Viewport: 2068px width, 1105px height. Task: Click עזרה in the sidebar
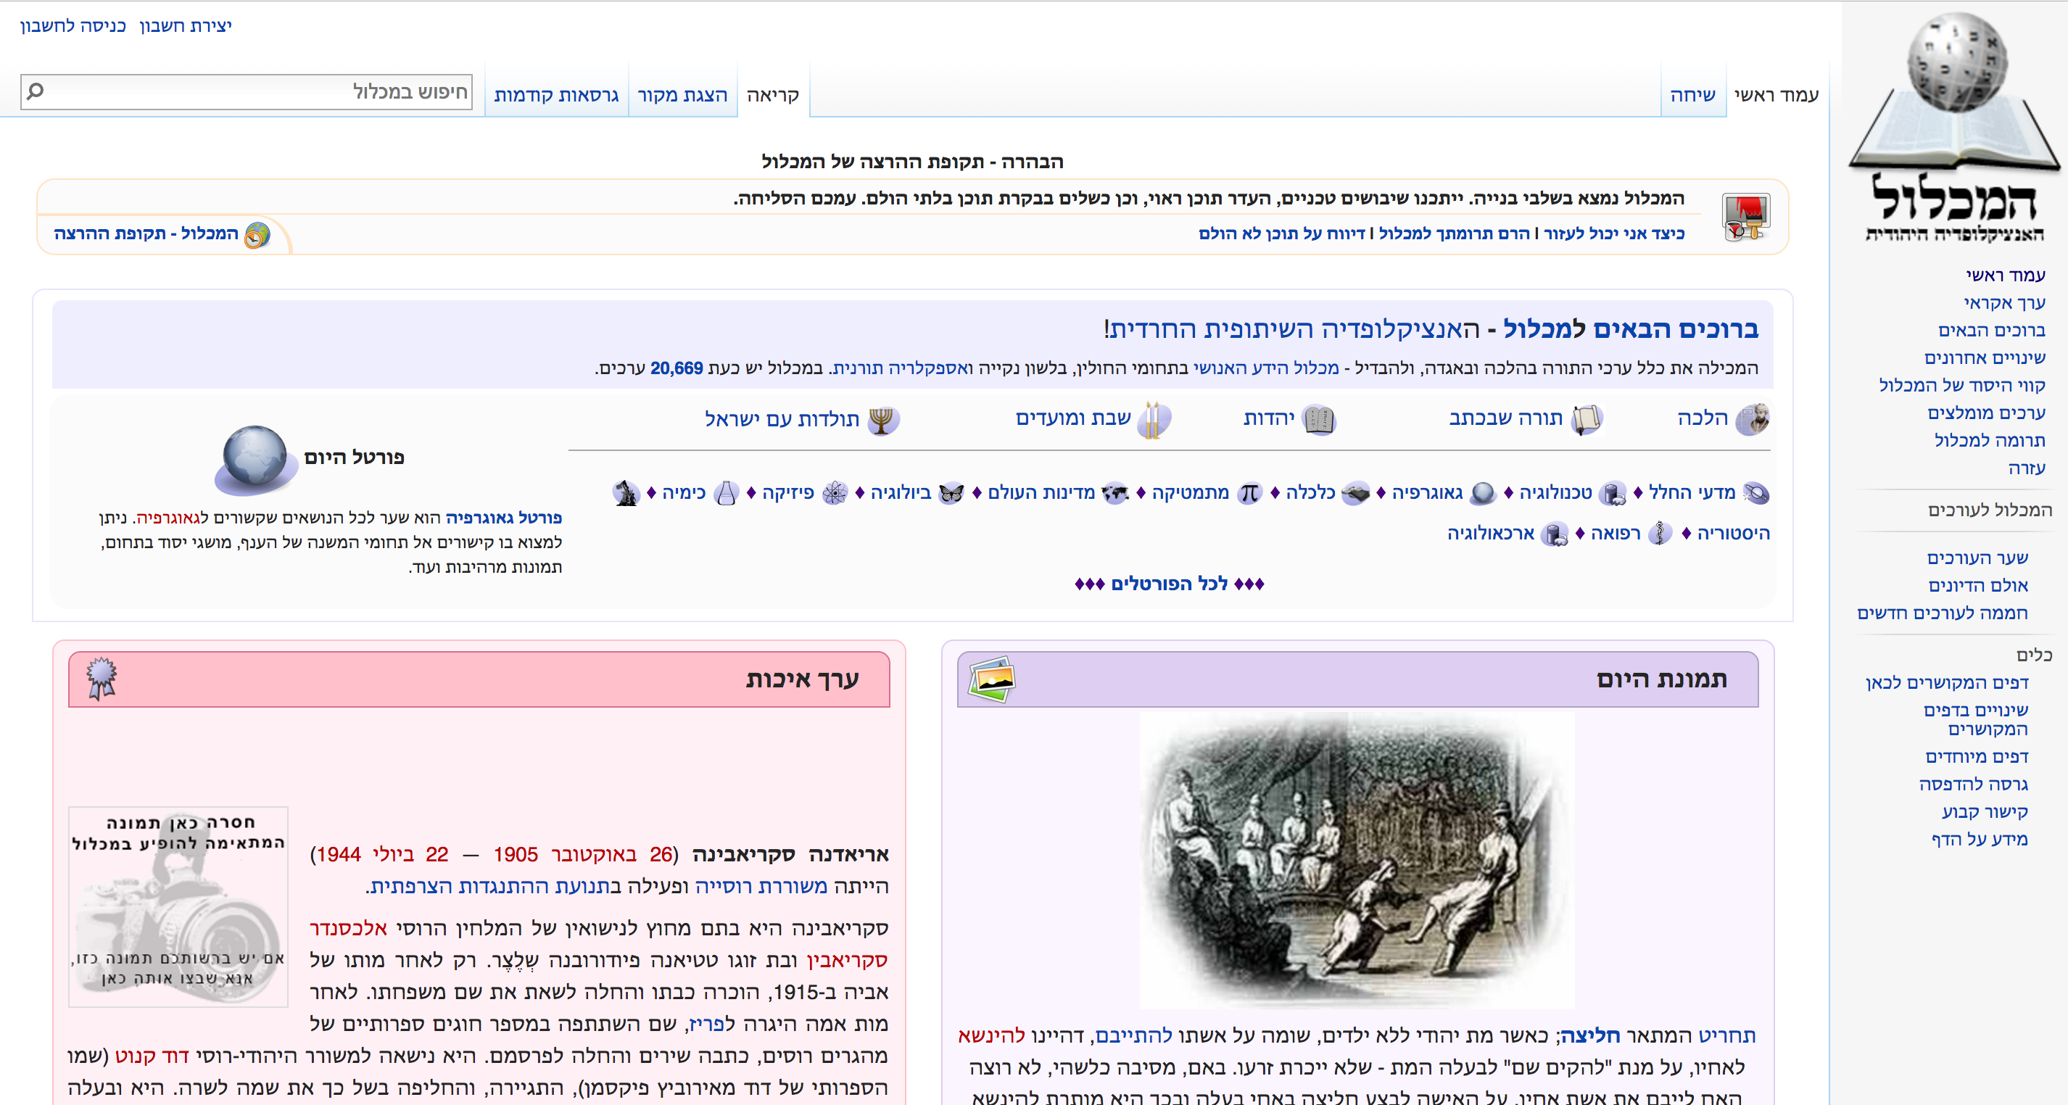coord(2026,468)
